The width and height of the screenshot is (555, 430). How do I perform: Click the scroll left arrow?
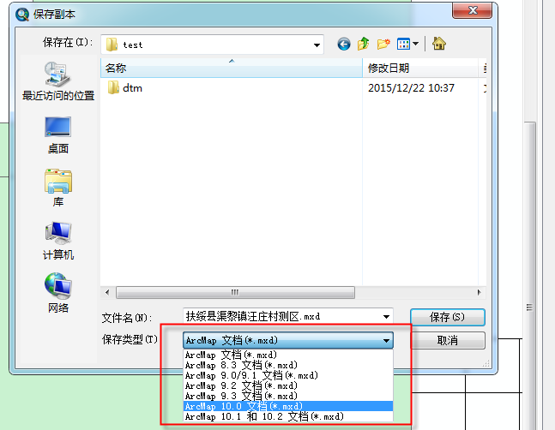coord(107,293)
